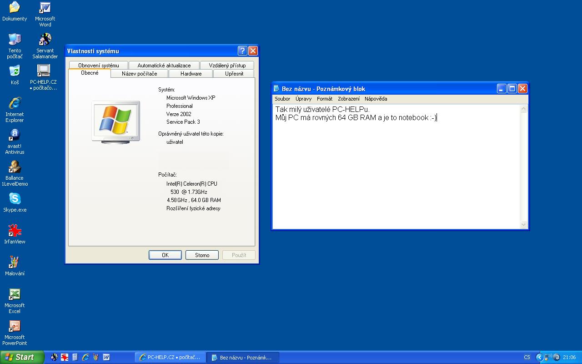The height and width of the screenshot is (364, 582).
Task: Launch Malování from the quick launch bar
Action: click(96, 357)
